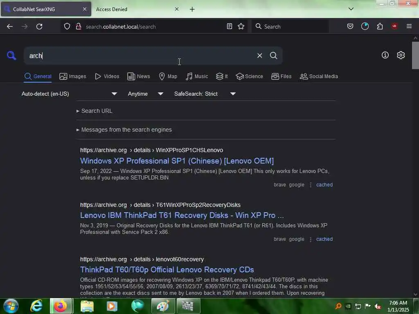The height and width of the screenshot is (314, 419).
Task: Open Lenovo IBM ThinkPad T61 Recovery Disks result
Action: pos(182,215)
